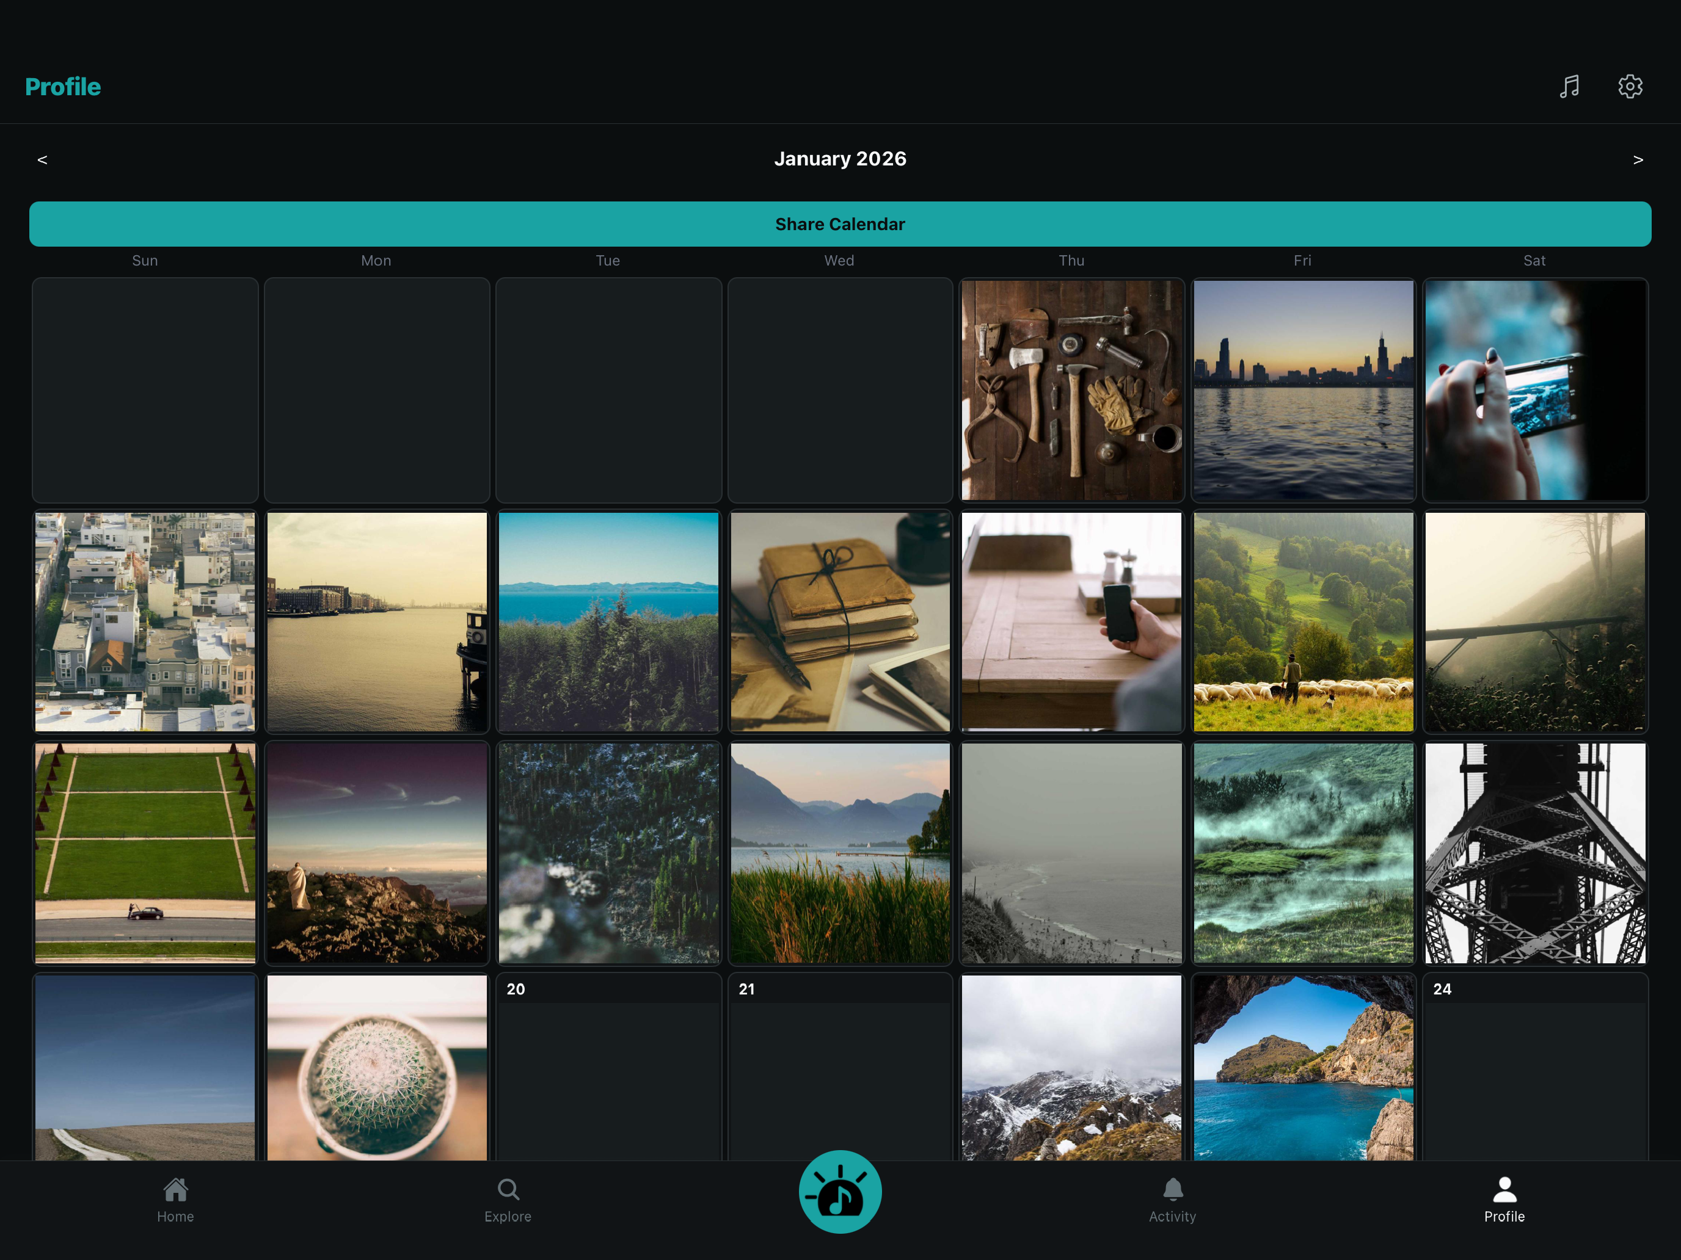Screen dimensions: 1681x1260
Task: Switch to Explore tab
Action: coord(508,1201)
